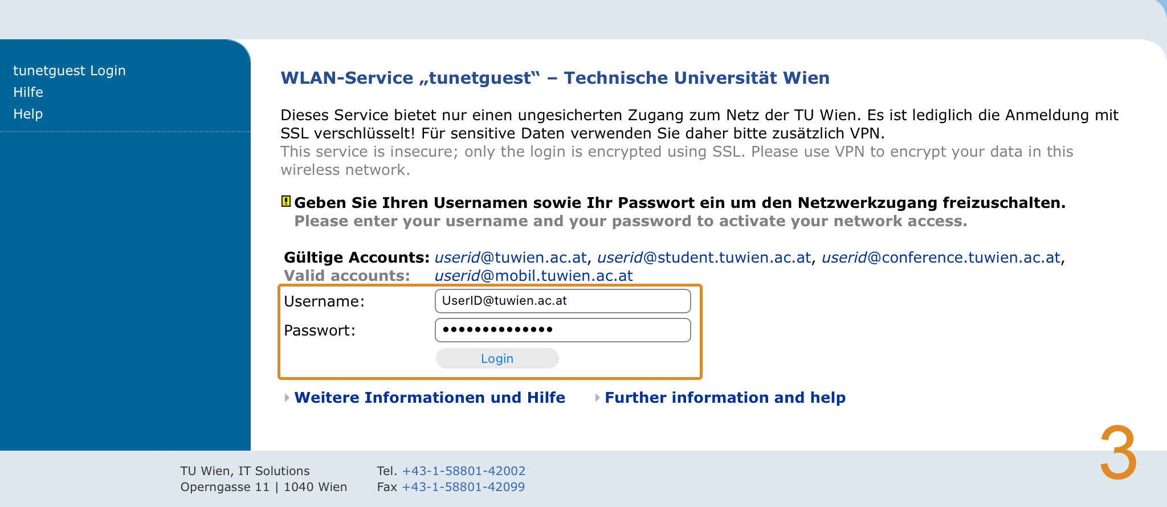Click the userid@tuwien.ac.at account link
1167x507 pixels.
(511, 257)
